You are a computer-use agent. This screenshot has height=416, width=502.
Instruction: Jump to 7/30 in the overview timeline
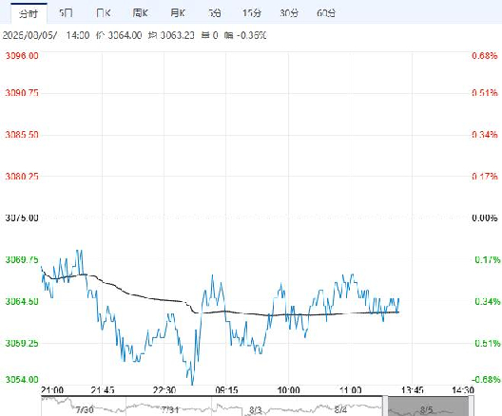(85, 409)
